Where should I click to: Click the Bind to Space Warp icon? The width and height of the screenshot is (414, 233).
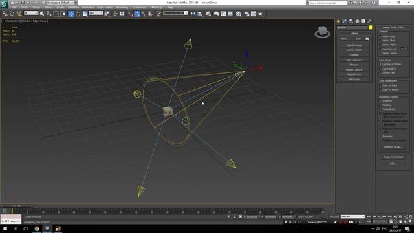19,14
